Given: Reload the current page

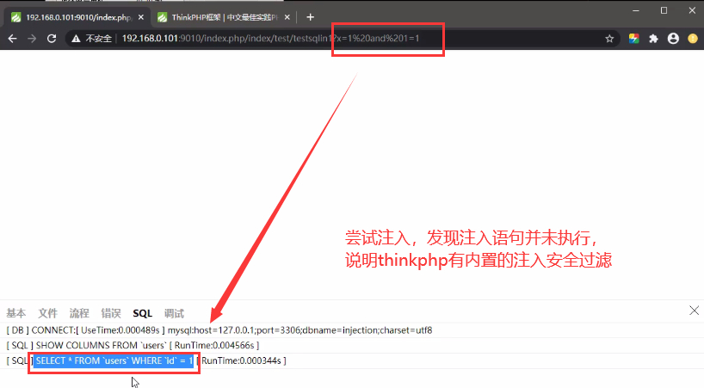Looking at the screenshot, I should [x=52, y=39].
